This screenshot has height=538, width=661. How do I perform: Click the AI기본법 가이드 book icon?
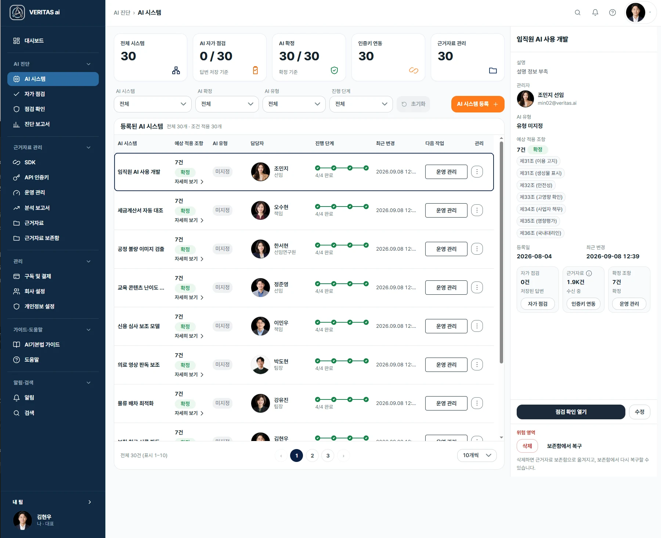17,345
